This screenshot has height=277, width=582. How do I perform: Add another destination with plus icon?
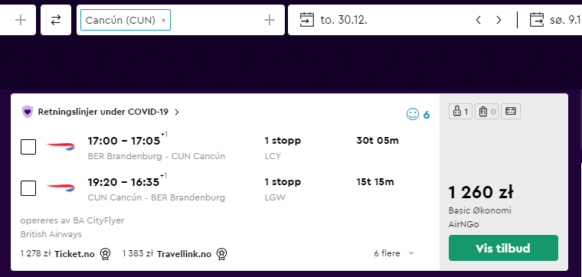point(269,20)
